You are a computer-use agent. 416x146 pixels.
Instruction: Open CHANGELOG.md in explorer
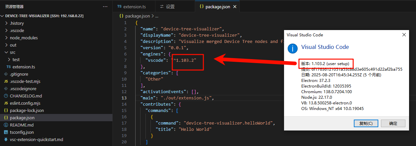tap(26, 96)
